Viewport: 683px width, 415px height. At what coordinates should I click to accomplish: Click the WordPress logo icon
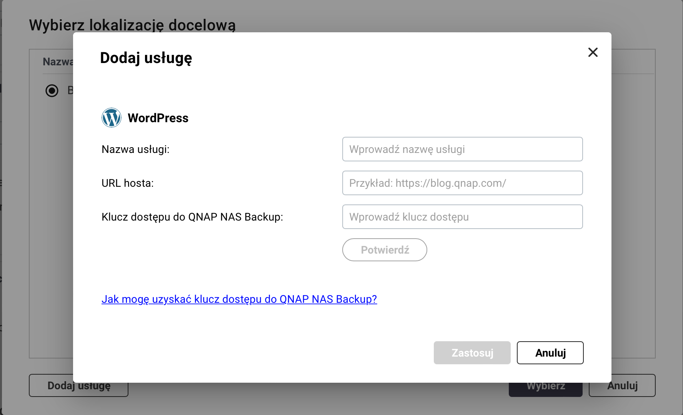point(112,118)
